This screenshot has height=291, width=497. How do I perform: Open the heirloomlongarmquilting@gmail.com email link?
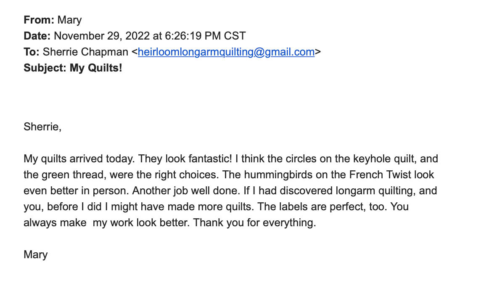[226, 52]
